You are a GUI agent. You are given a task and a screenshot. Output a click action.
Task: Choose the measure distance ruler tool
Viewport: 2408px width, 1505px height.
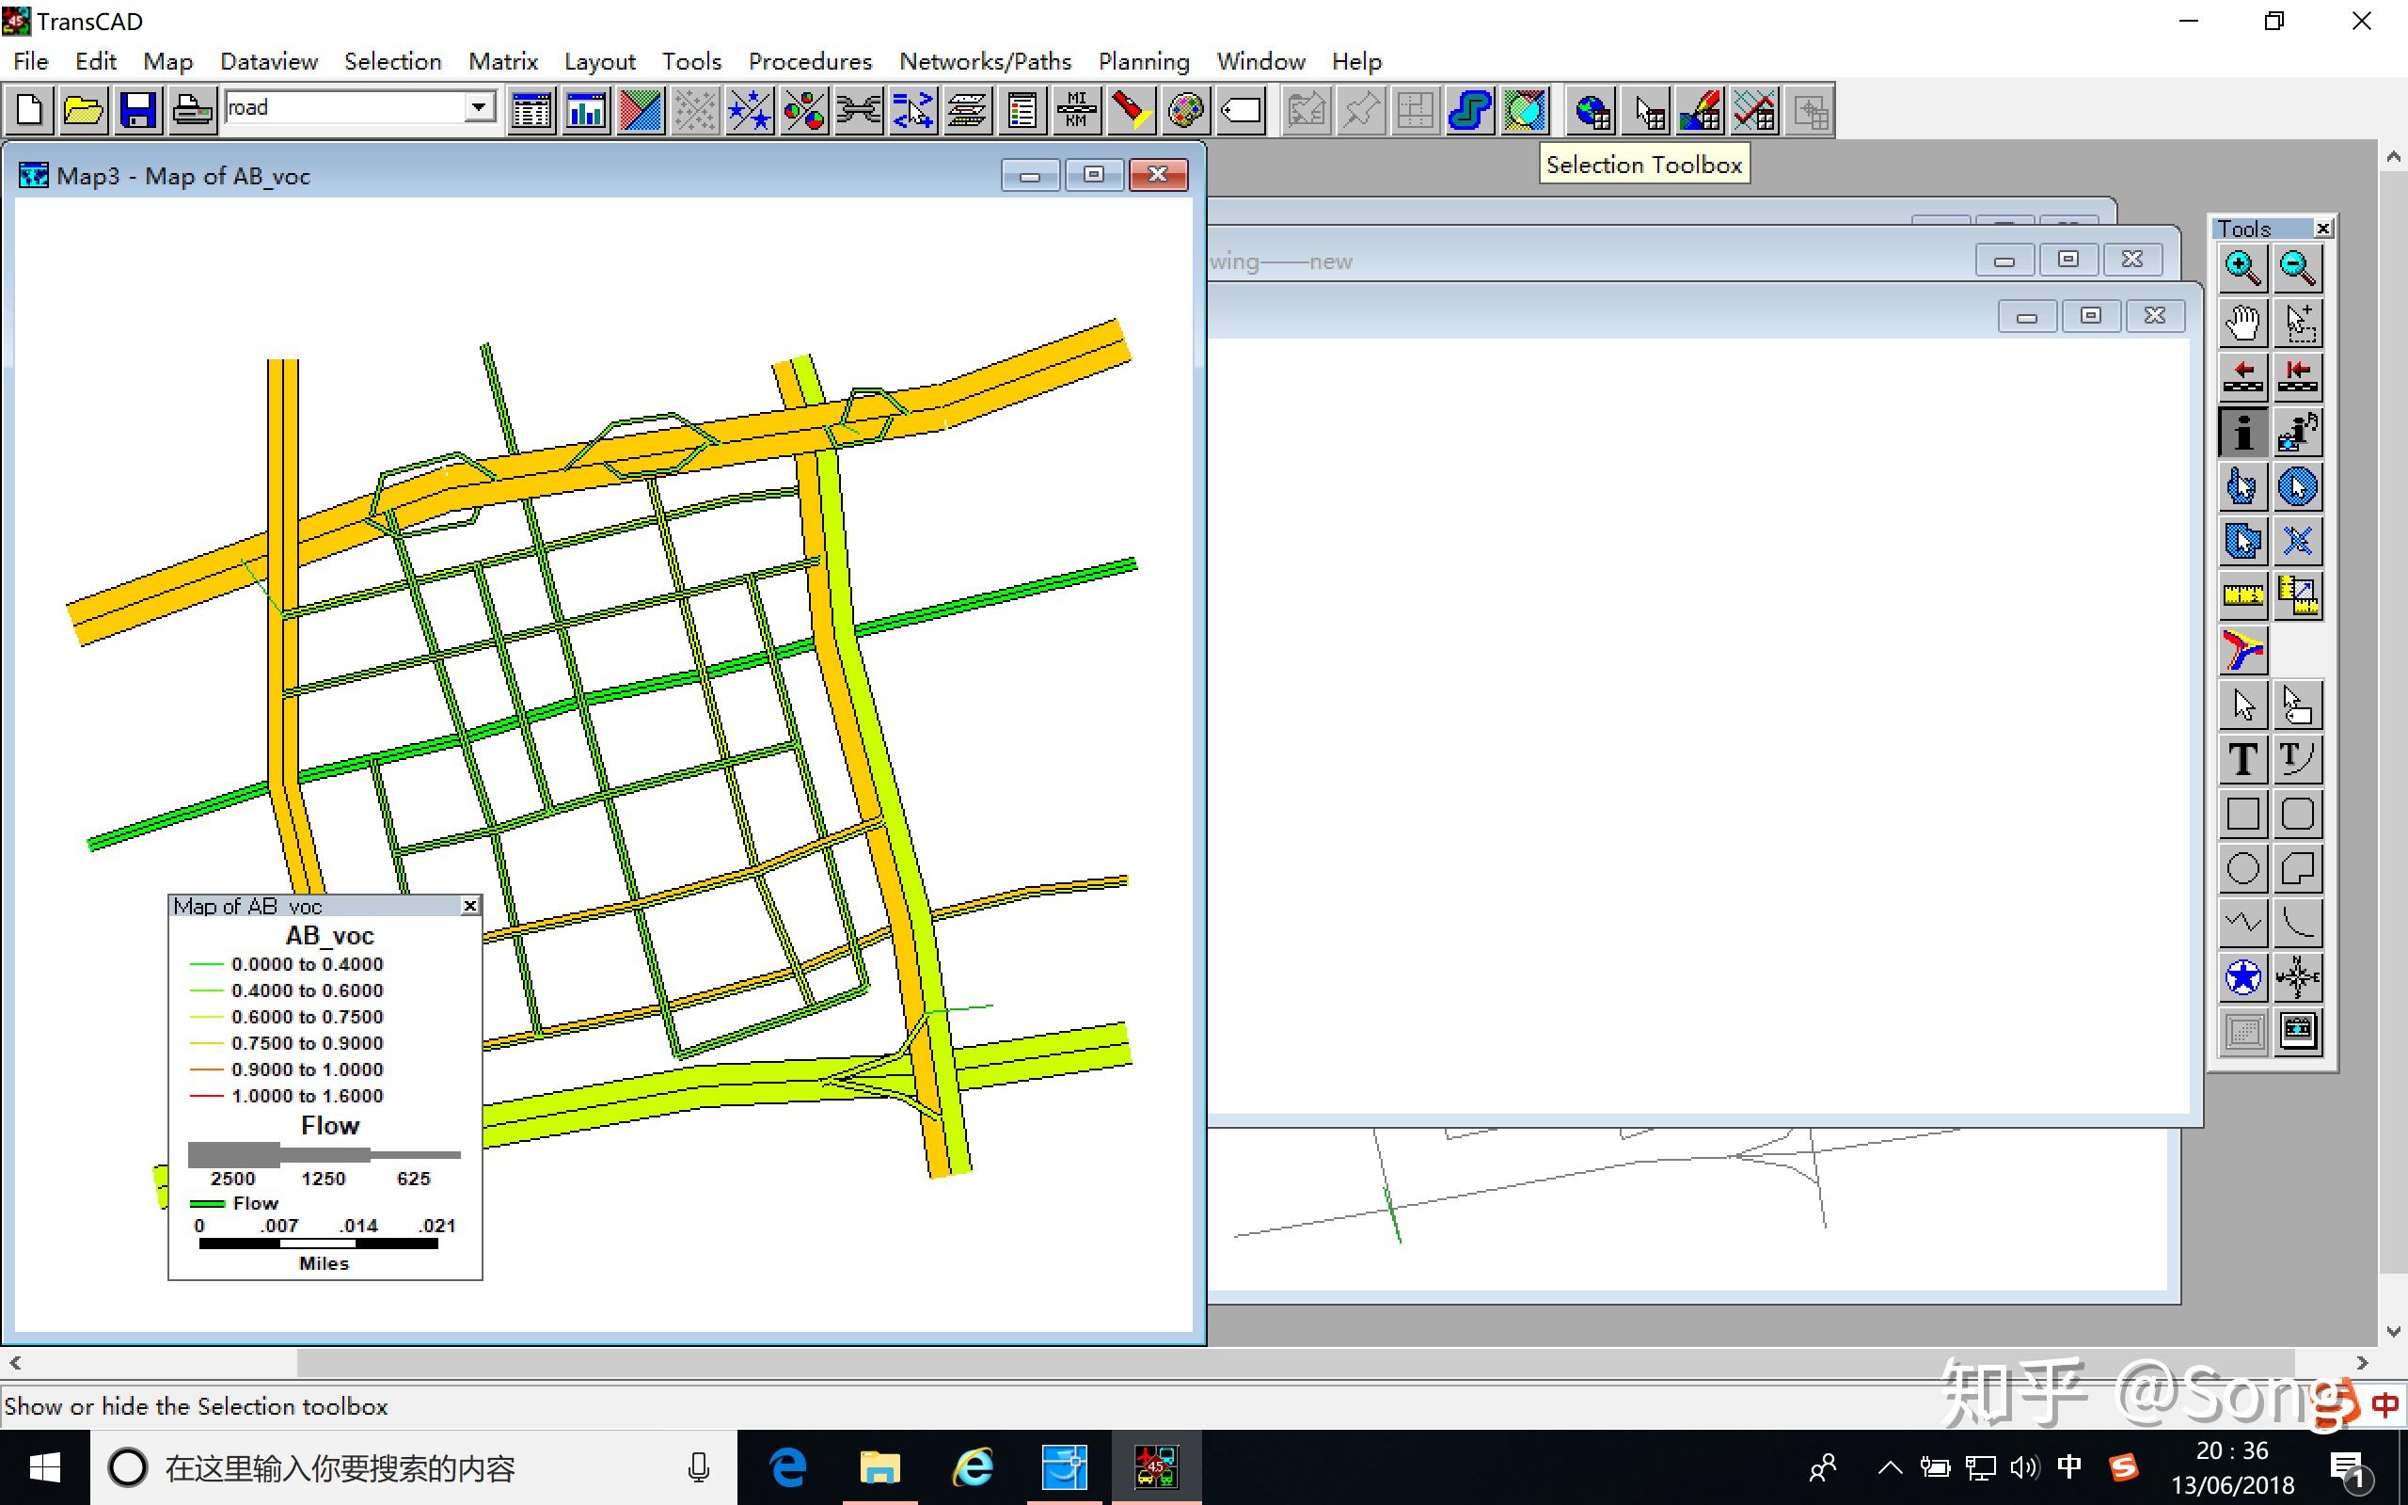point(2242,595)
